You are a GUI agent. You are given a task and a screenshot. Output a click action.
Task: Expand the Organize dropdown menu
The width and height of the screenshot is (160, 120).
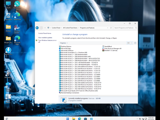(x=64, y=43)
